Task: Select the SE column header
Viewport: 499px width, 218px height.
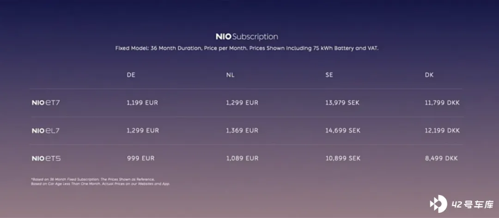Action: coord(329,75)
